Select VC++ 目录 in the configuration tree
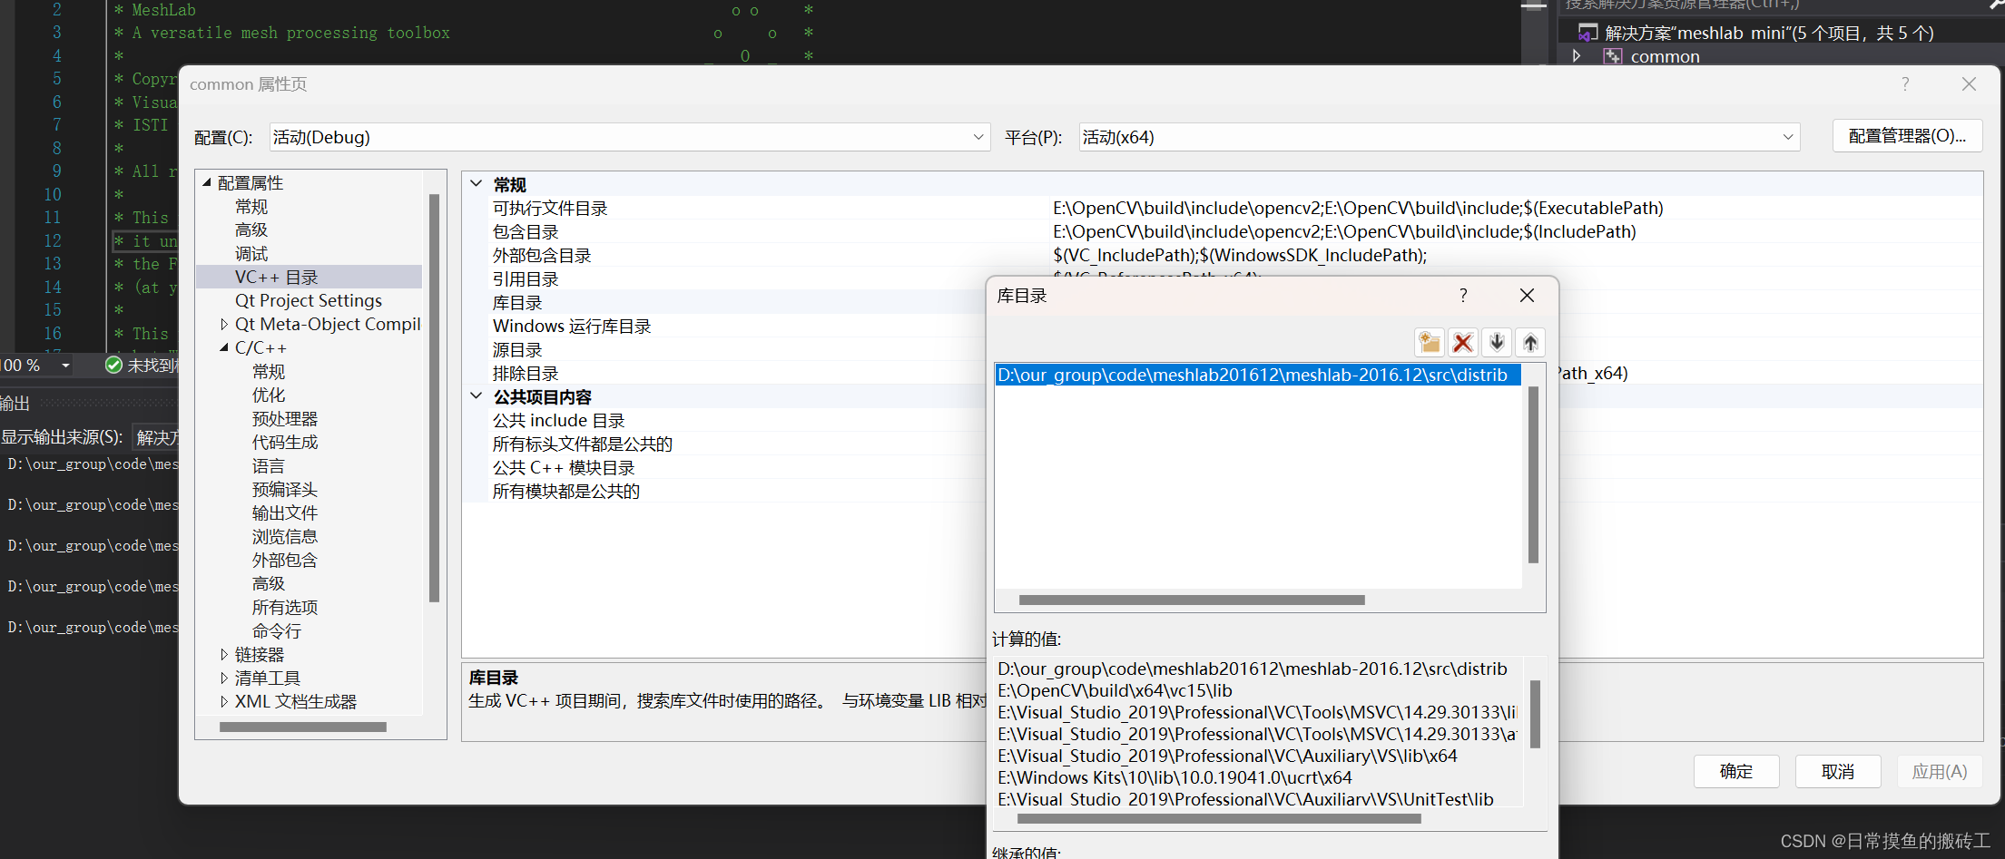Viewport: 2005px width, 859px height. 277,277
